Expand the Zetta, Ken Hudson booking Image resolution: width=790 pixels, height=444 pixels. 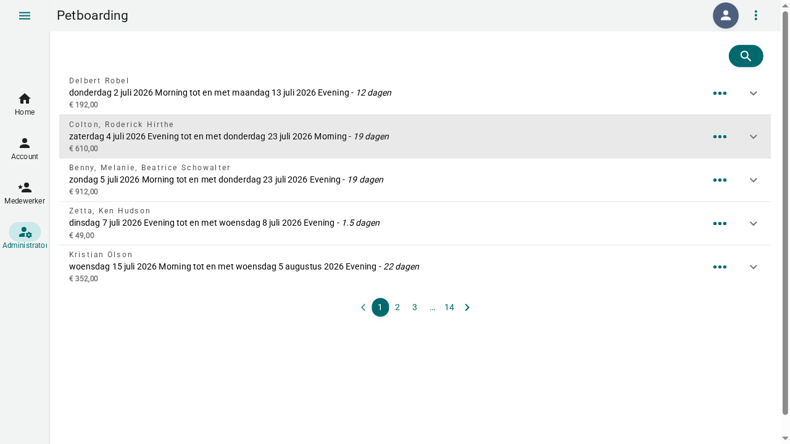tap(753, 223)
